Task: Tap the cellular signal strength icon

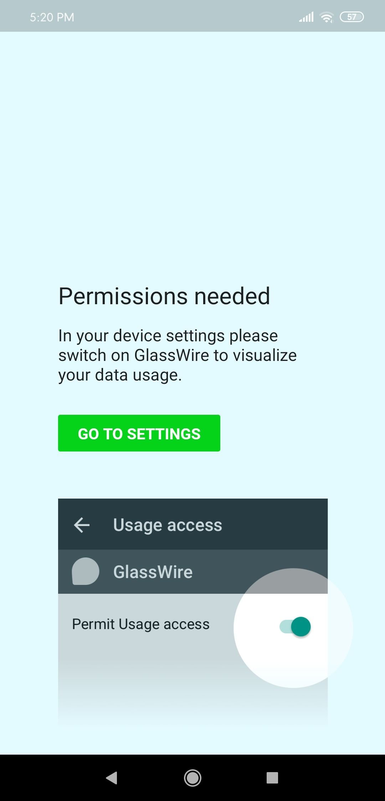Action: [306, 17]
